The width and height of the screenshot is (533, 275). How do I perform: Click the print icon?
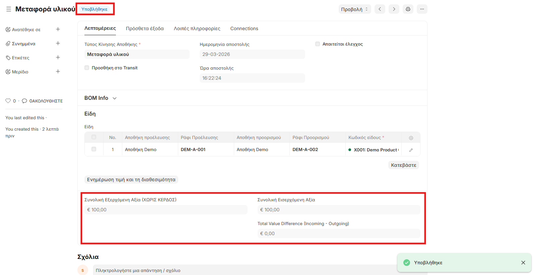[408, 9]
